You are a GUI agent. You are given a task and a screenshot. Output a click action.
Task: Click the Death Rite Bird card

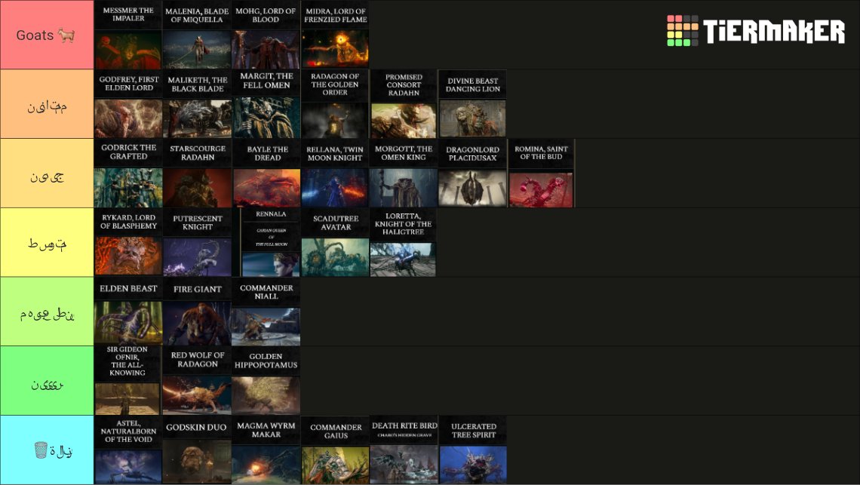tap(404, 450)
